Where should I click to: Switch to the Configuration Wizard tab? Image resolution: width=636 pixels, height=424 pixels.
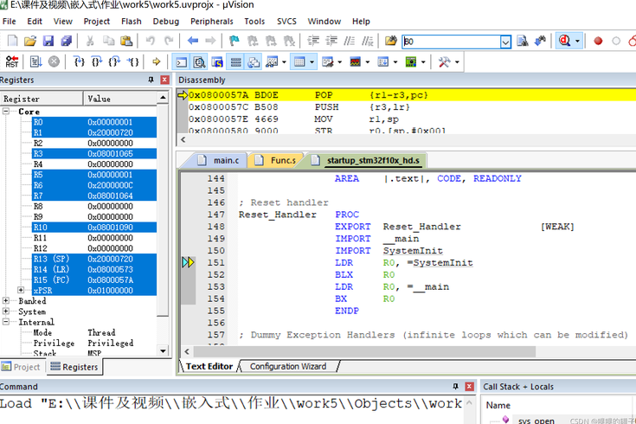[x=288, y=366]
